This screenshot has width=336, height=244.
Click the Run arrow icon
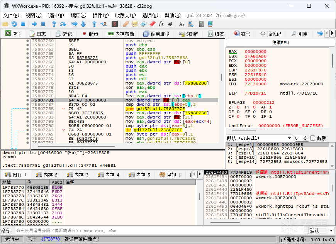(34, 24)
